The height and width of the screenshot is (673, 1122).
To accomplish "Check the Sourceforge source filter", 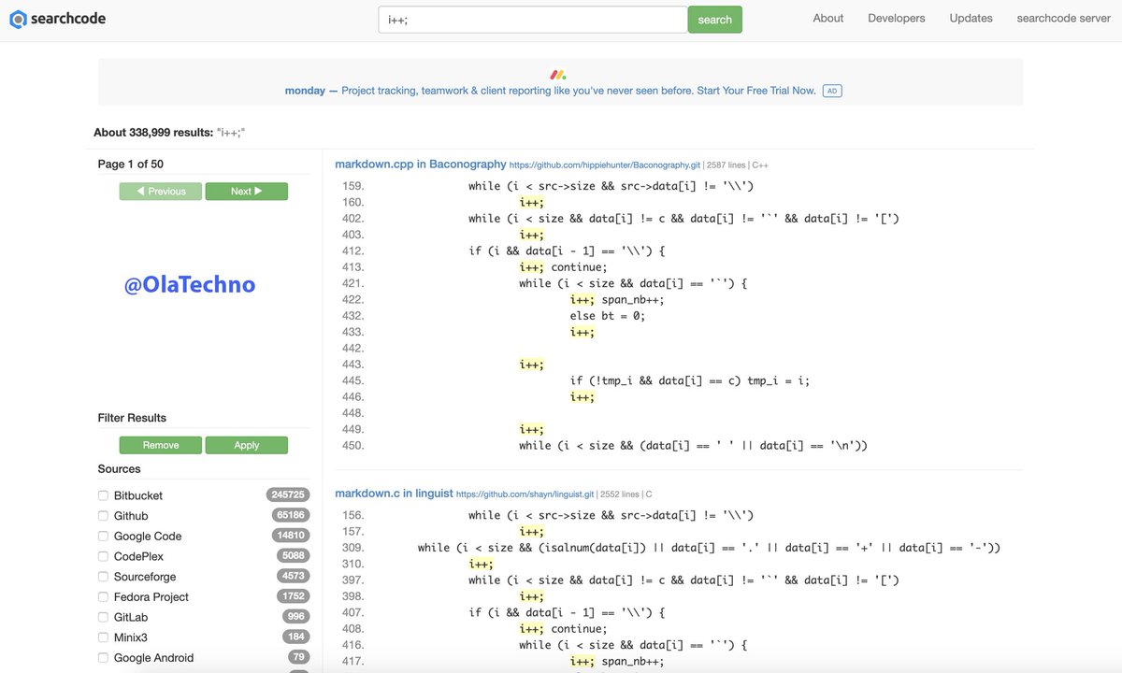I will [104, 577].
